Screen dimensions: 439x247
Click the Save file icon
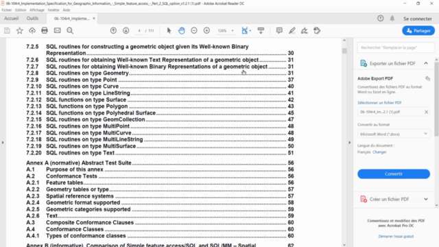[7, 30]
